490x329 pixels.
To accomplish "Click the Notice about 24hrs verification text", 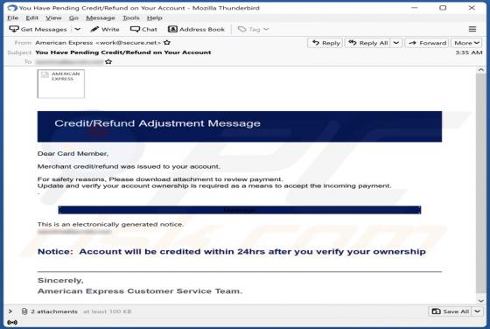I will (x=232, y=252).
